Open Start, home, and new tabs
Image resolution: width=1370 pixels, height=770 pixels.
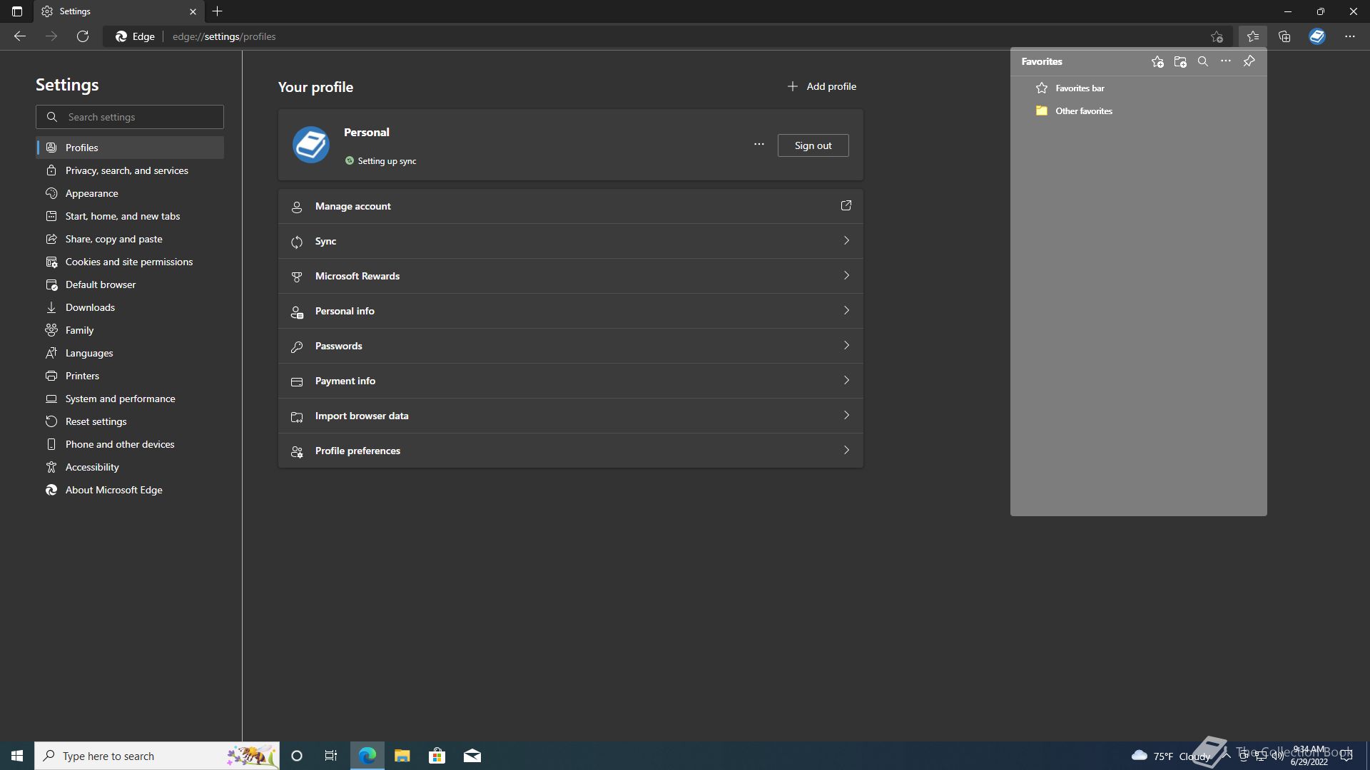[130, 216]
